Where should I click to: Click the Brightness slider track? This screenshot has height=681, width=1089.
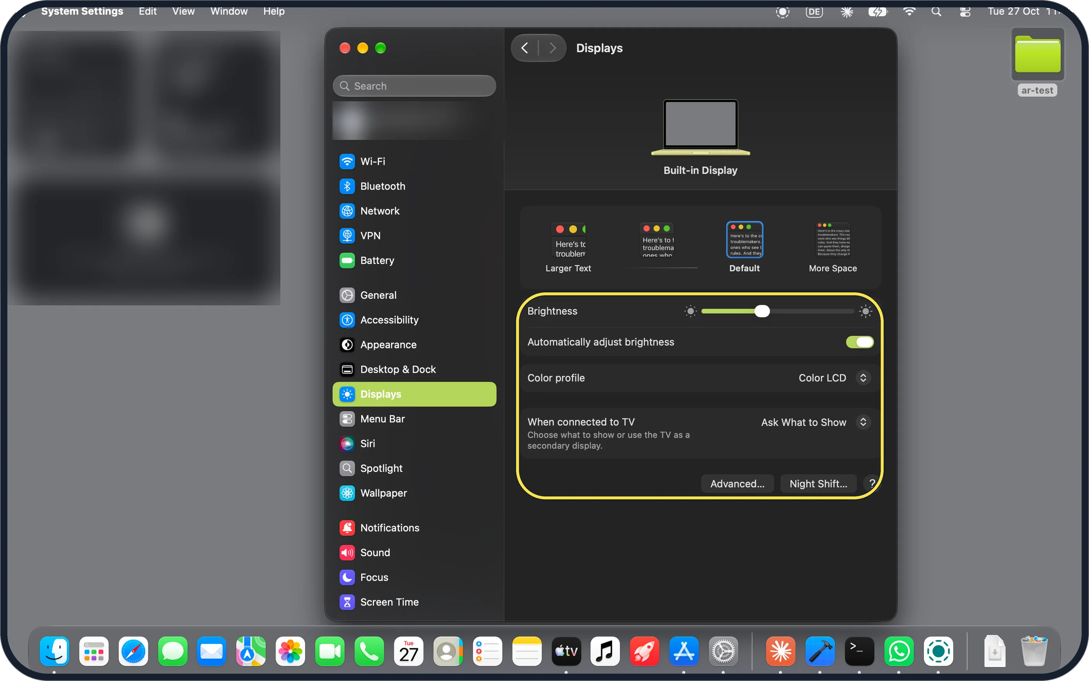pyautogui.click(x=777, y=311)
